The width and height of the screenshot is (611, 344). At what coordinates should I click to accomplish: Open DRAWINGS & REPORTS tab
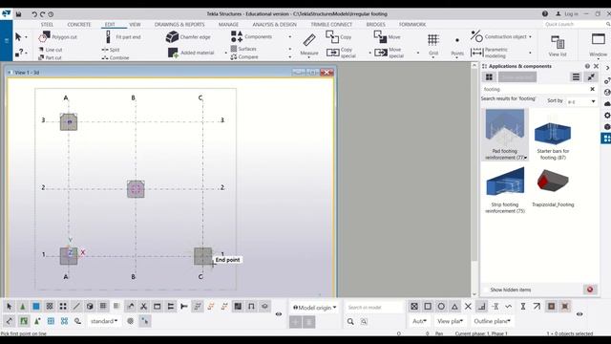coord(179,25)
